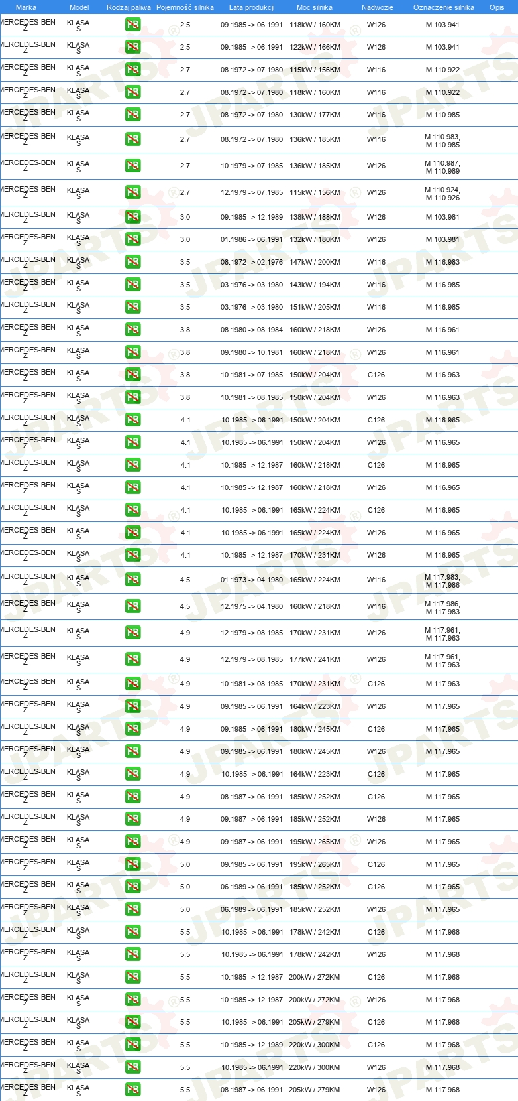
Task: Click the Model column header
Action: [x=79, y=7]
